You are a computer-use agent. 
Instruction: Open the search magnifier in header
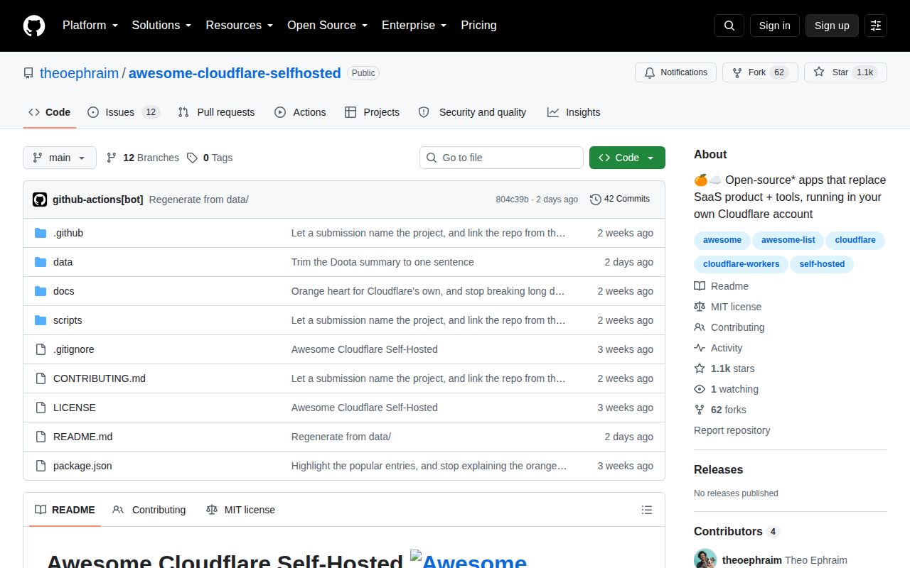coord(729,26)
